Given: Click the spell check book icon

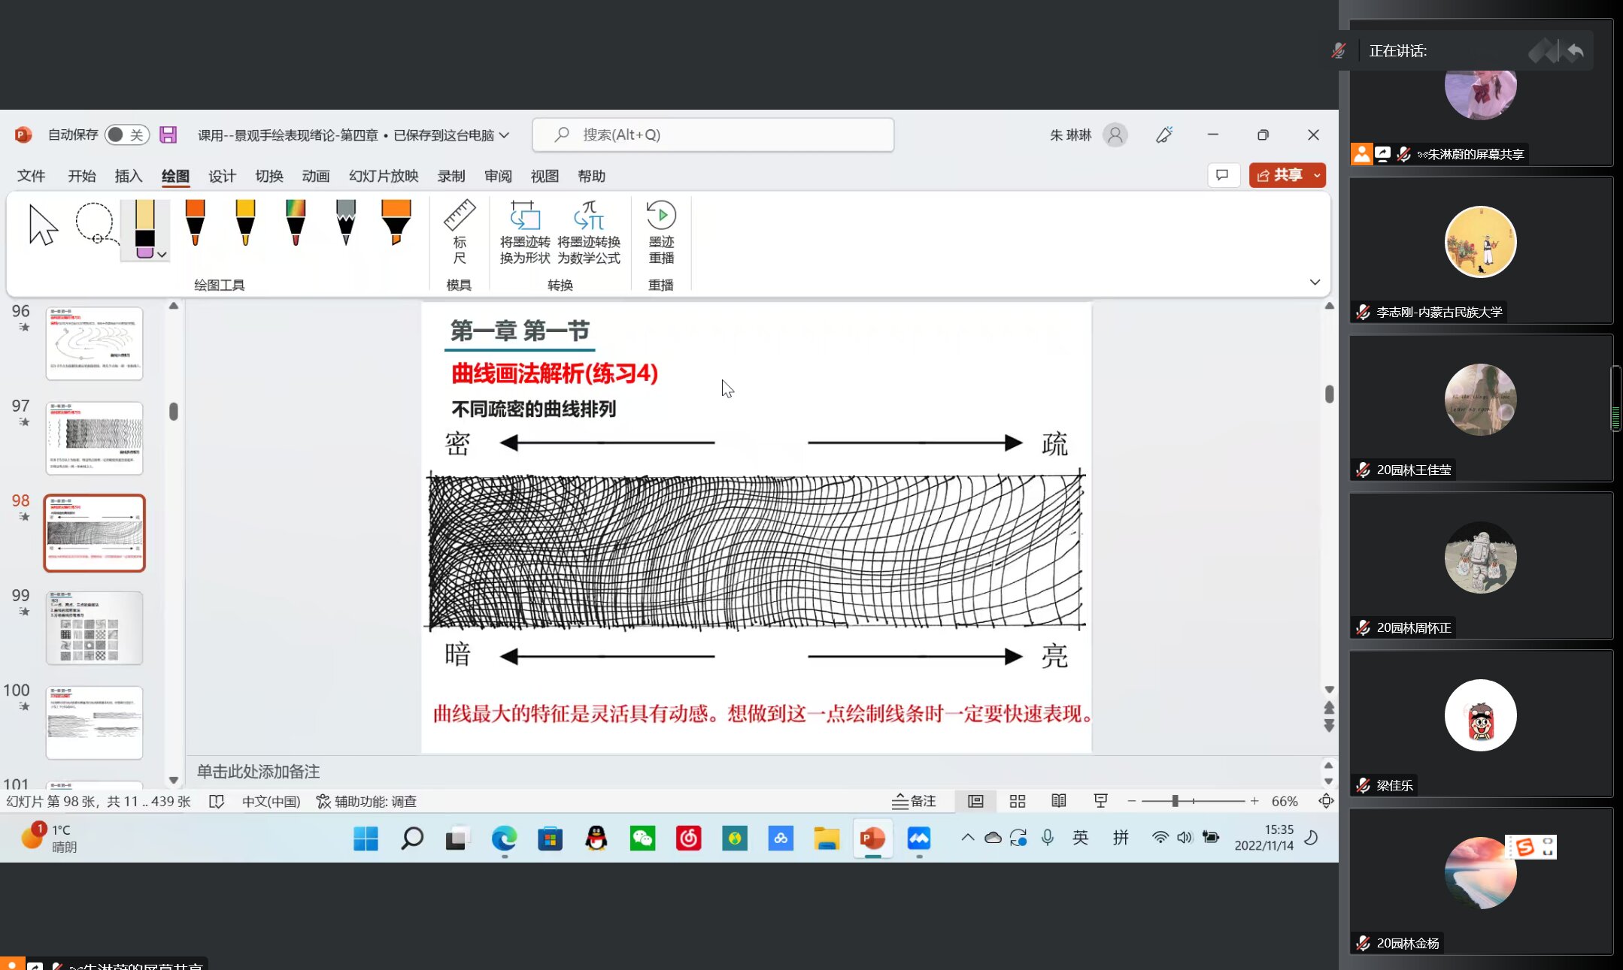Looking at the screenshot, I should (x=217, y=801).
